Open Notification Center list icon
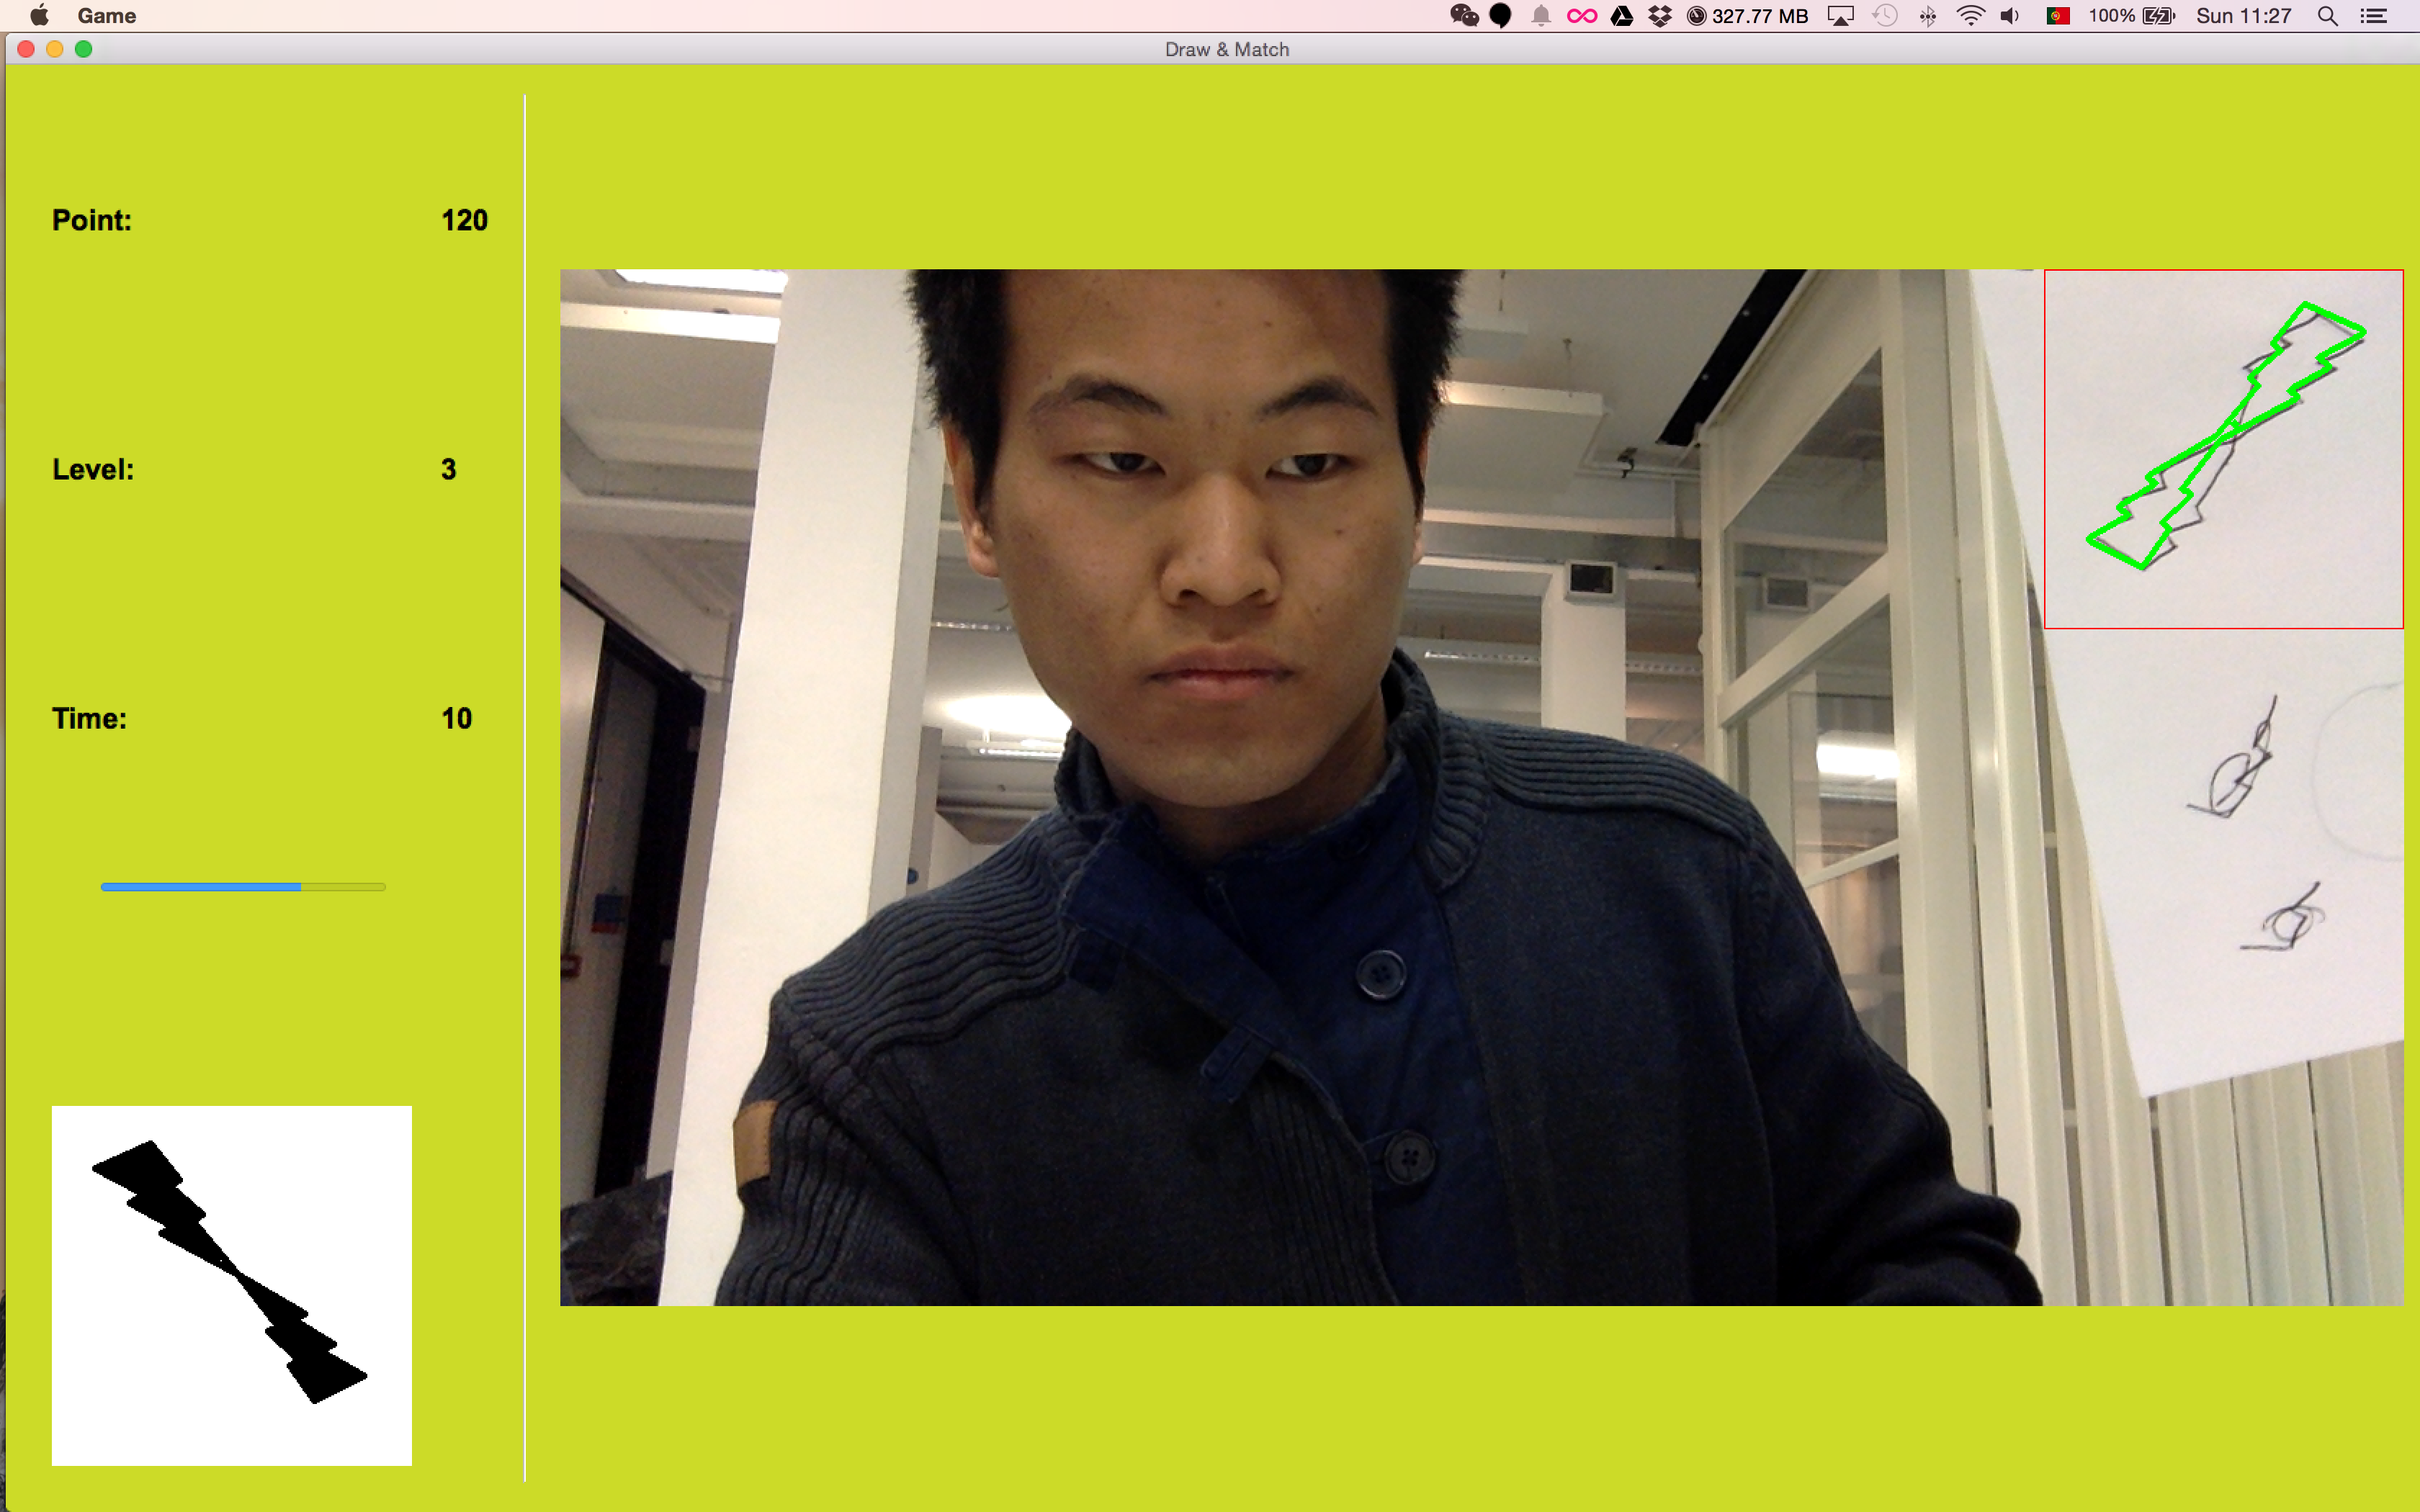The height and width of the screenshot is (1512, 2420). [x=2374, y=16]
